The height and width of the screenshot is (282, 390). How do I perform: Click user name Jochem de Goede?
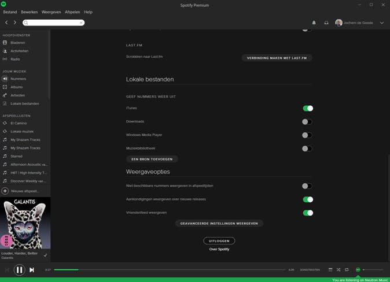coord(358,23)
